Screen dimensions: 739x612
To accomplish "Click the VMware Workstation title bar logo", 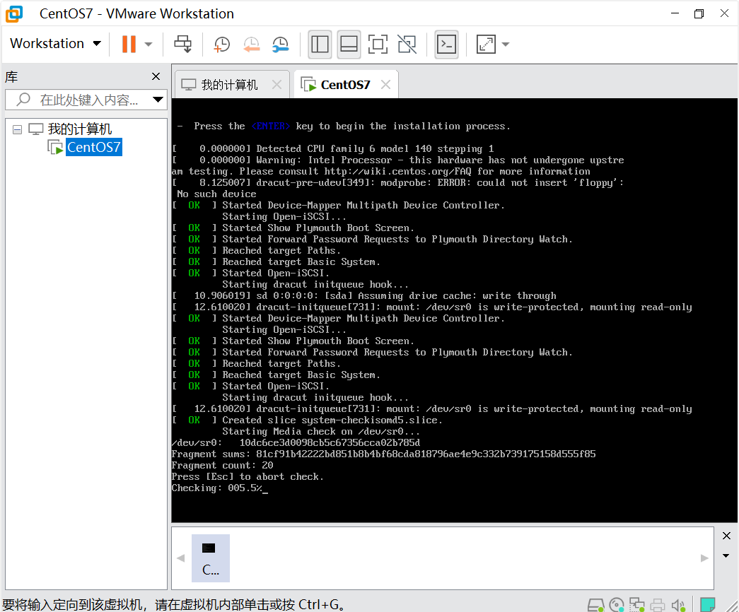I will [x=14, y=13].
